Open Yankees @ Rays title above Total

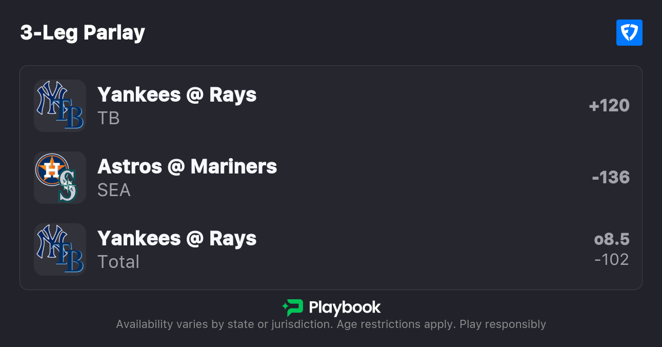click(x=177, y=239)
